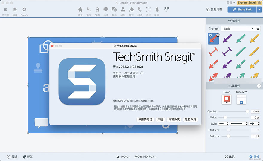Open the 更多 tools dropdown
Viewport: 263px width, 161px height.
tap(166, 9)
